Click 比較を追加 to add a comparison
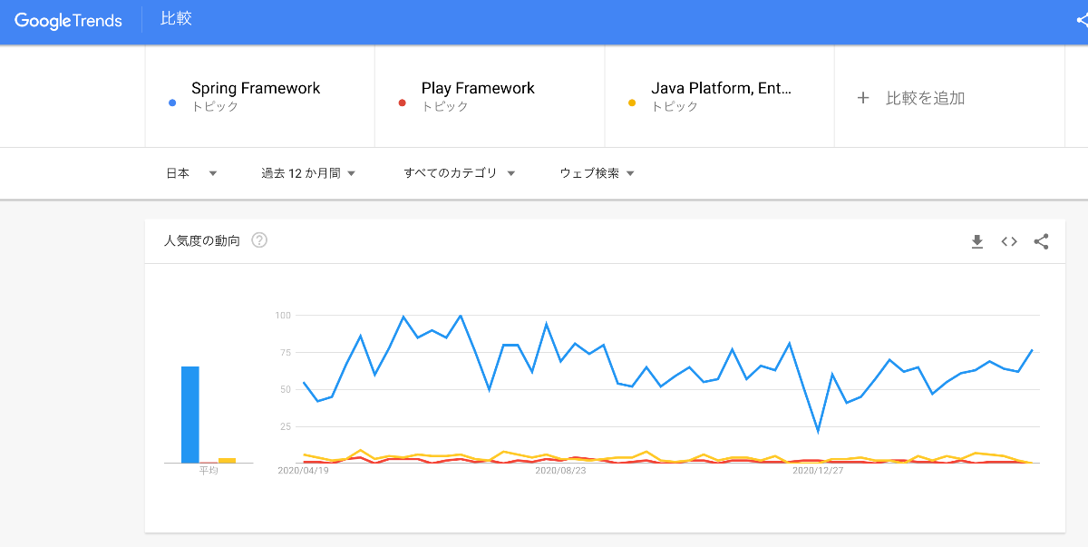This screenshot has height=547, width=1088. pyautogui.click(x=925, y=98)
